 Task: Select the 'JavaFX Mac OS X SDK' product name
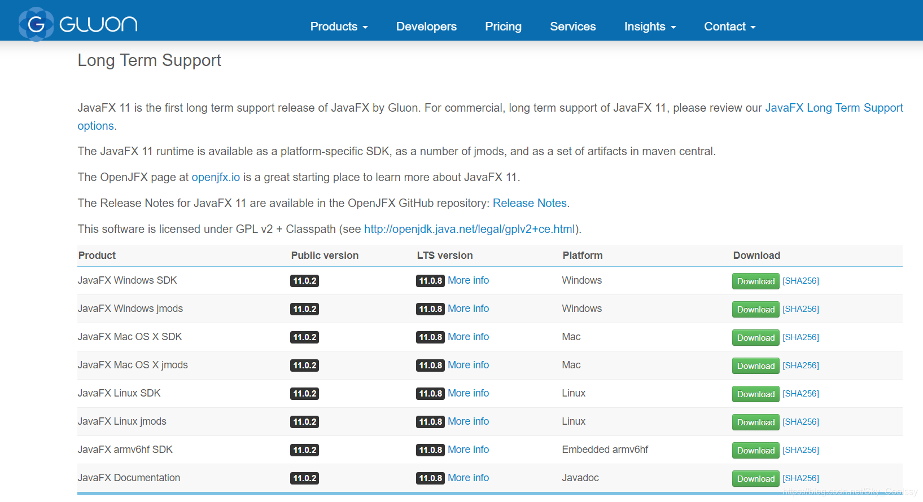(130, 337)
